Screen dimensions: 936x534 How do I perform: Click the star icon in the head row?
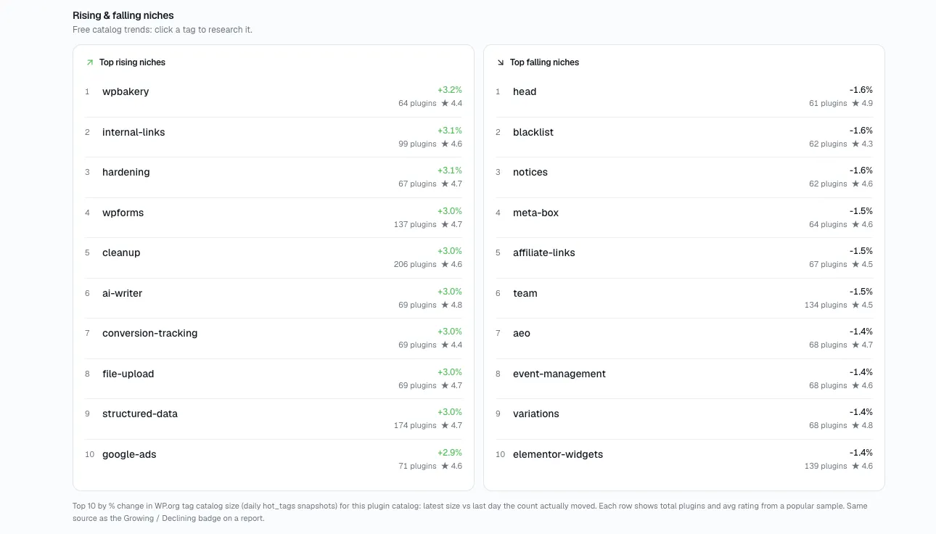(855, 103)
